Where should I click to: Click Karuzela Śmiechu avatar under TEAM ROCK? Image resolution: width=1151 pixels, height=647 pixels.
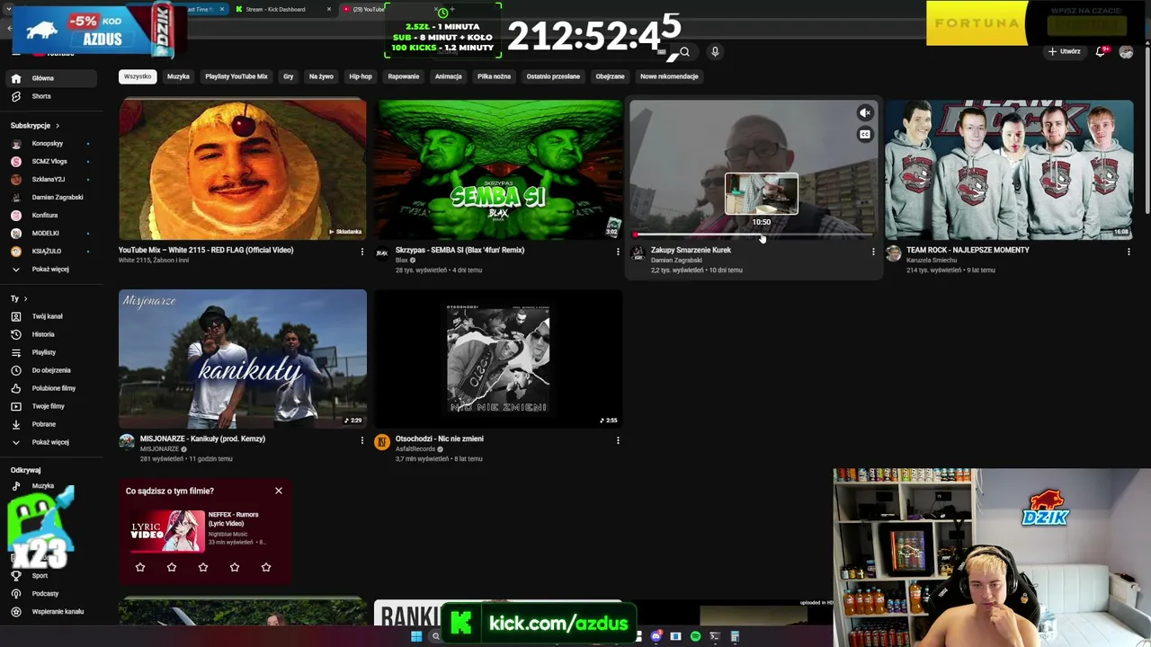click(x=893, y=253)
